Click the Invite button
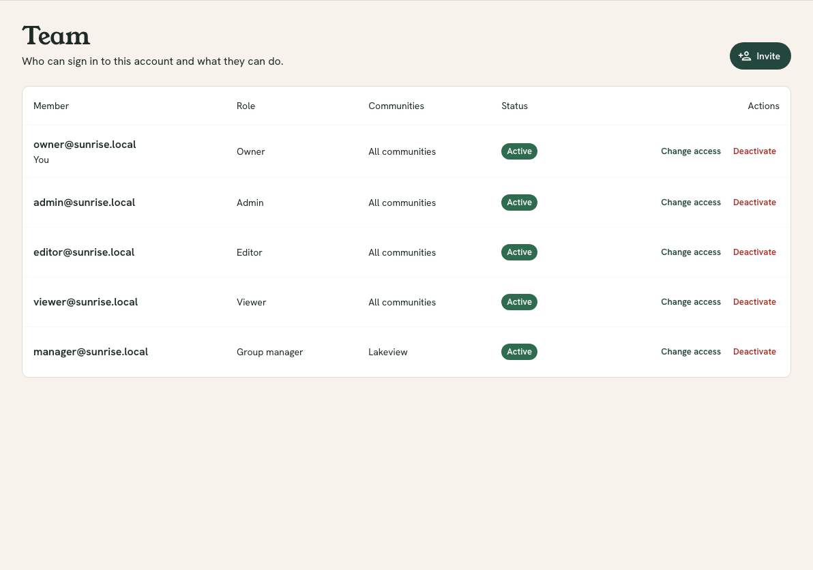 tap(760, 56)
